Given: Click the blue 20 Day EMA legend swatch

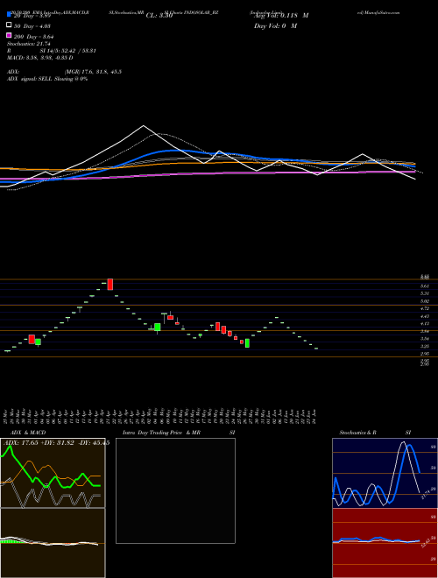Looking at the screenshot, I should coord(10,15).
